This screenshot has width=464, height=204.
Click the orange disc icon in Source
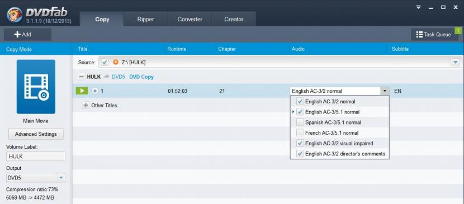click(x=116, y=63)
